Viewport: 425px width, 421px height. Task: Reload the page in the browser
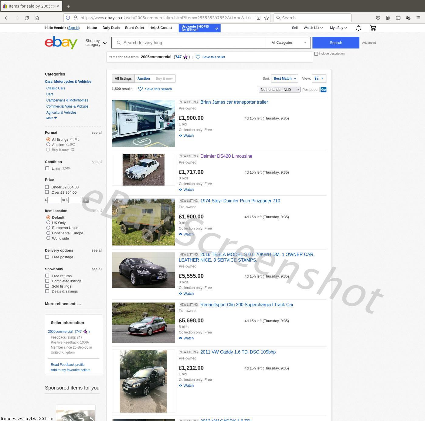tap(27, 18)
